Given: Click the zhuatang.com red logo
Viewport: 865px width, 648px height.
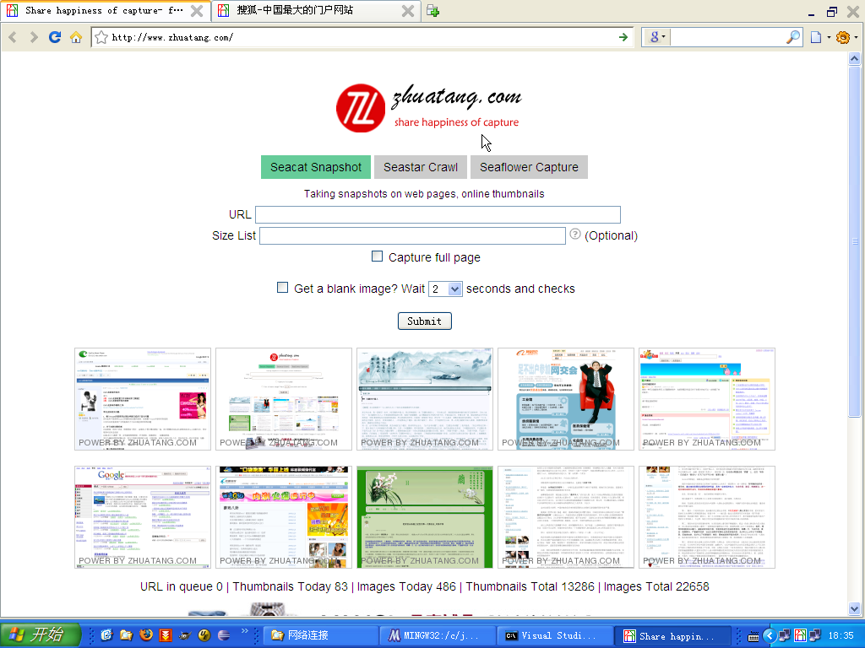Looking at the screenshot, I should point(361,108).
